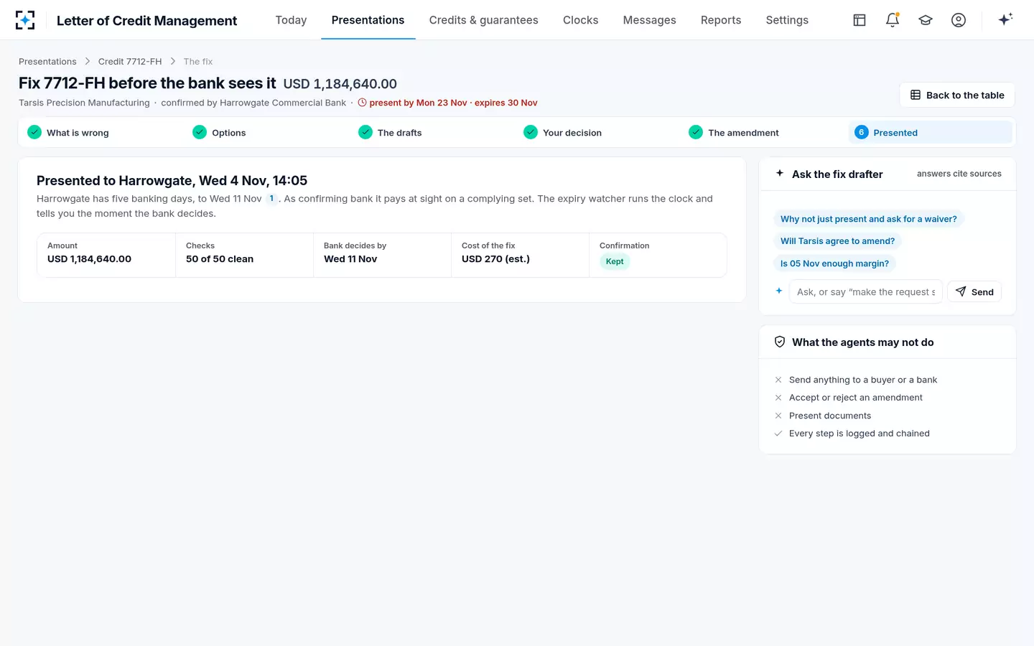Click the shield icon by agent limits
The width and height of the screenshot is (1034, 646).
pos(780,342)
